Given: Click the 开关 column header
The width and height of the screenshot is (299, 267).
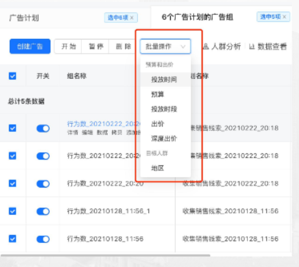Looking at the screenshot, I should pos(43,76).
